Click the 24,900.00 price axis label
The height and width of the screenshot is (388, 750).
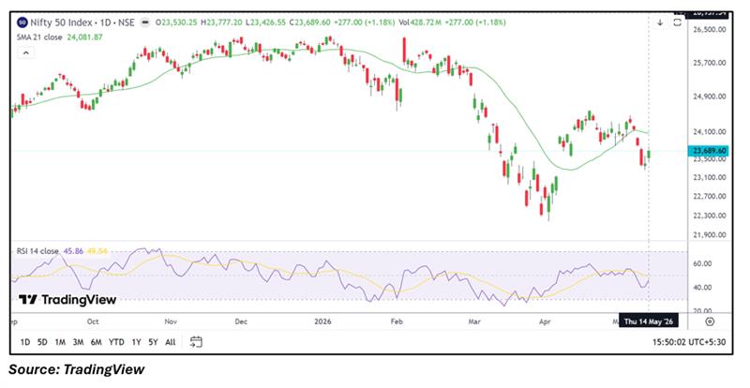point(710,97)
